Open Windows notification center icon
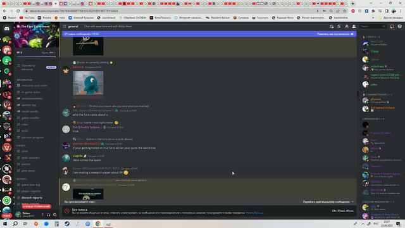Viewport: 405px width, 228px height. click(x=398, y=224)
